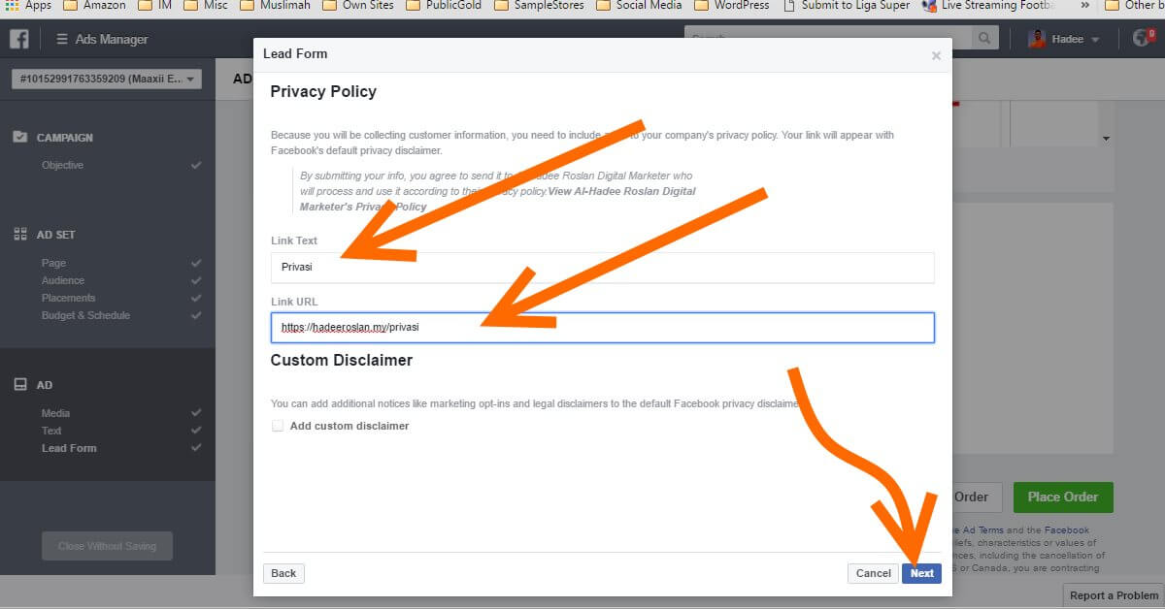The width and height of the screenshot is (1165, 609).
Task: Select Lead Form step in the sidebar
Action: (x=69, y=448)
